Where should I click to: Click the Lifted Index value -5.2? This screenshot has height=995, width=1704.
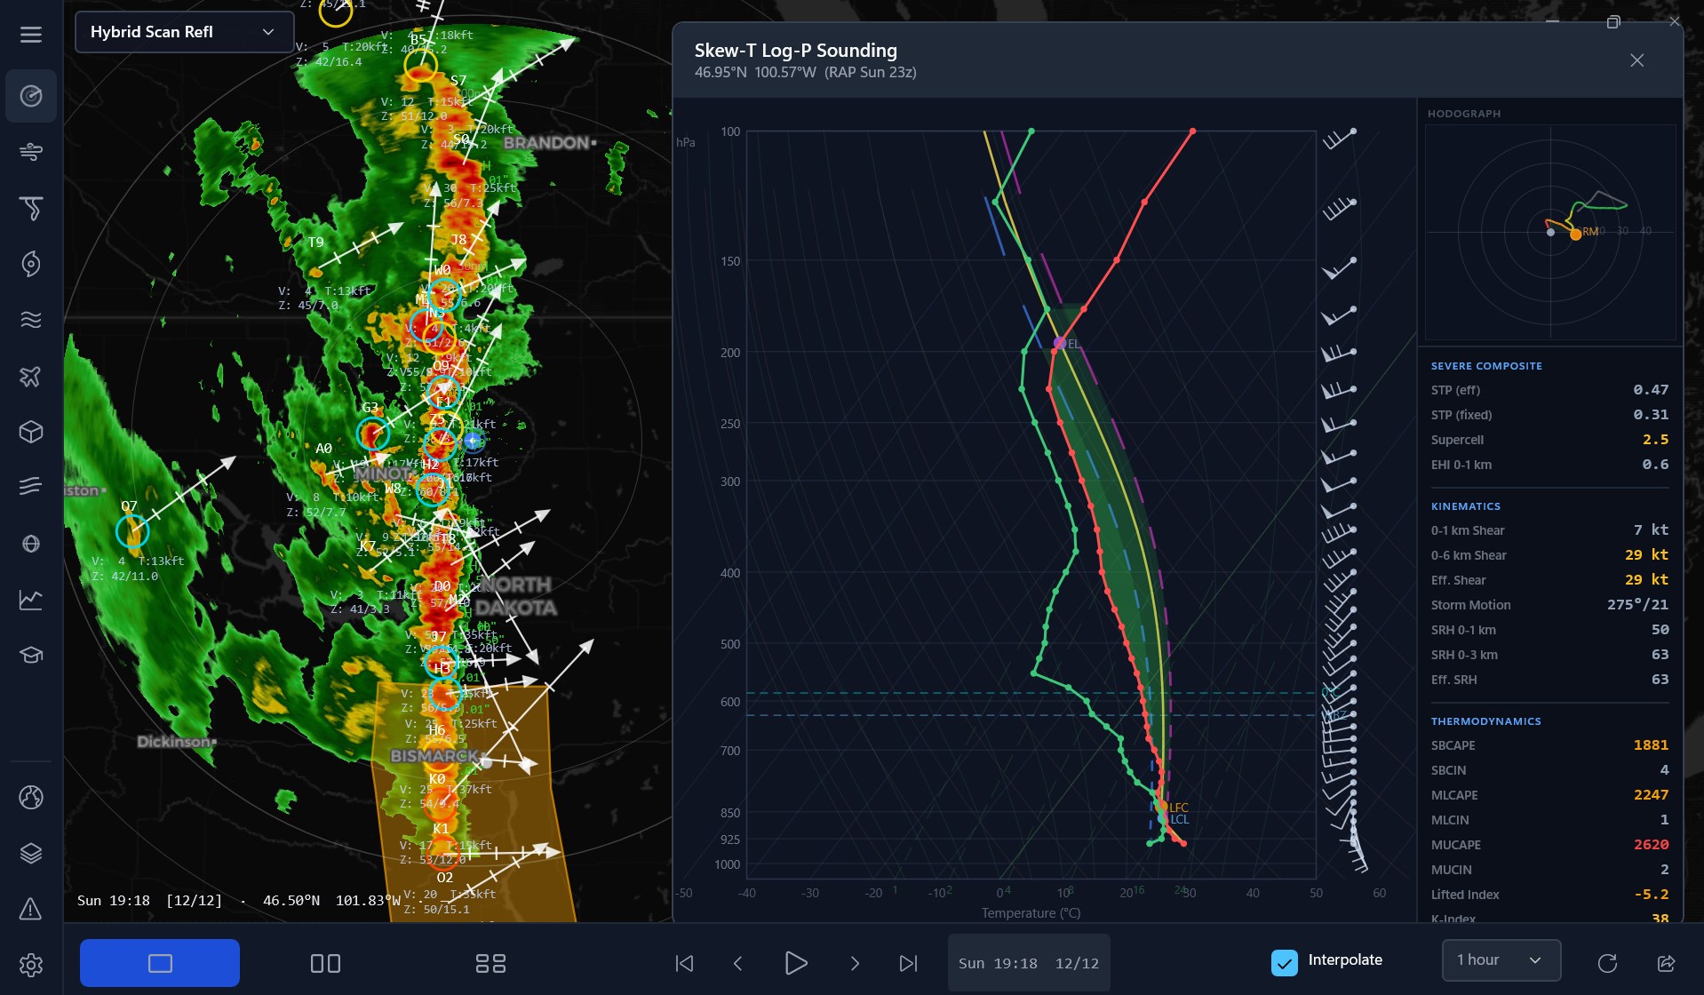pyautogui.click(x=1651, y=895)
